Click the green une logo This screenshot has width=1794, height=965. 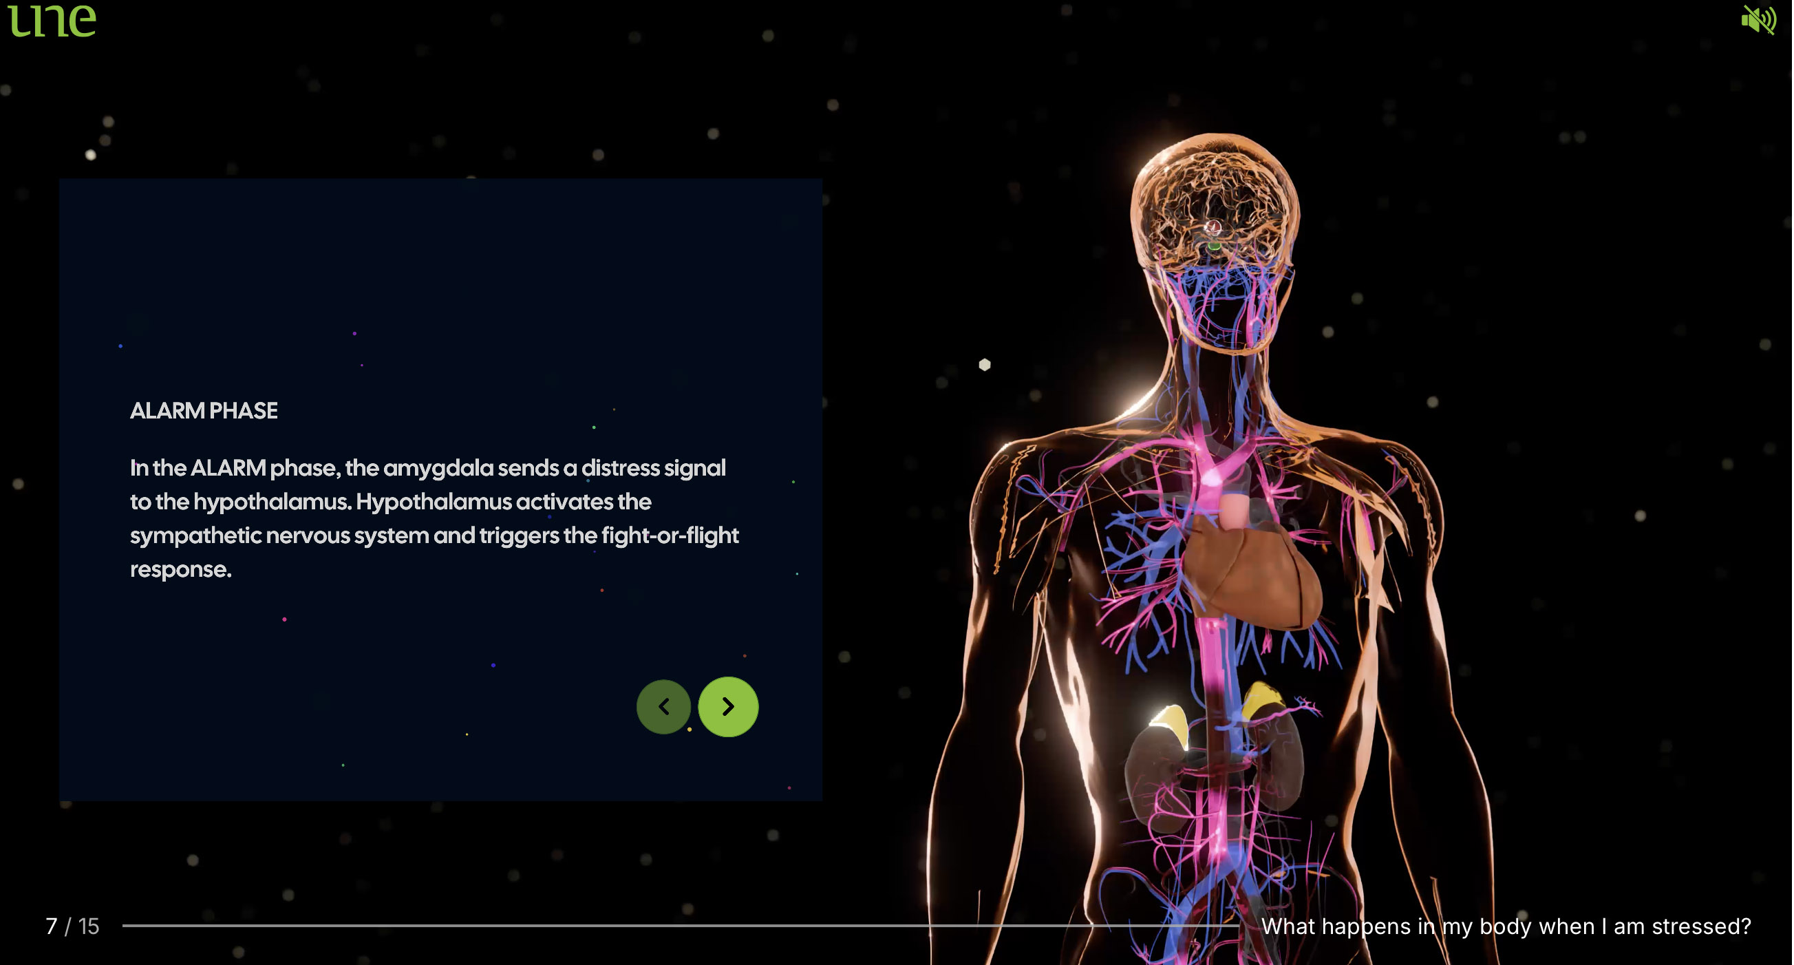coord(52,19)
